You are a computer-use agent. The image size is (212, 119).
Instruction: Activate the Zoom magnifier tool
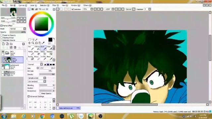33,43
